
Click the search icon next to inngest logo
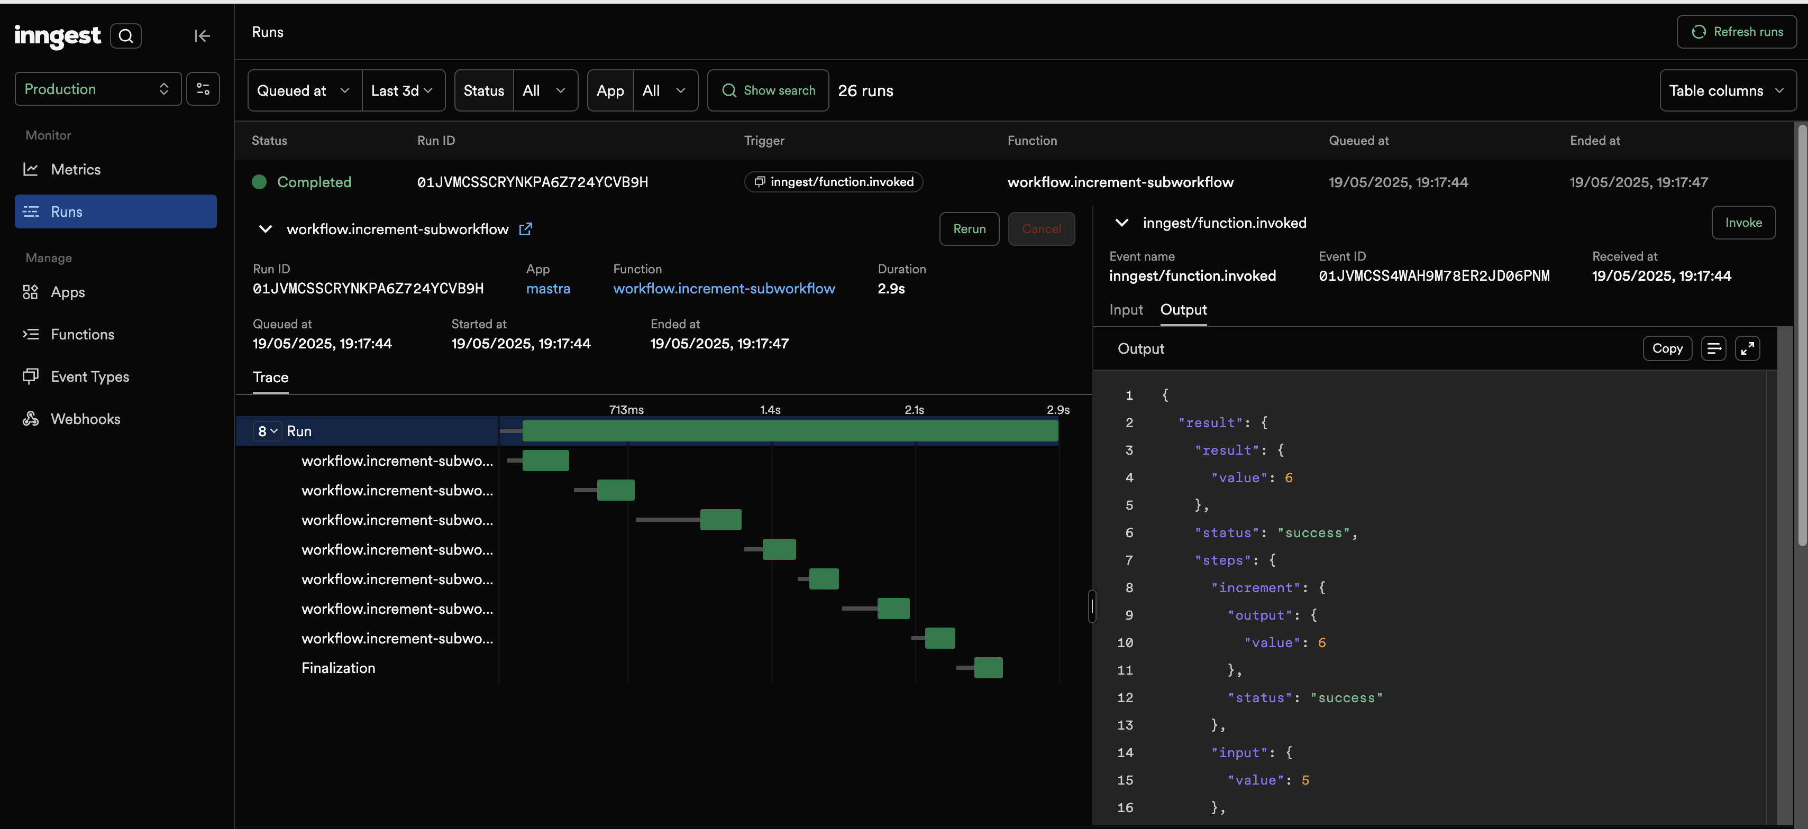tap(126, 36)
